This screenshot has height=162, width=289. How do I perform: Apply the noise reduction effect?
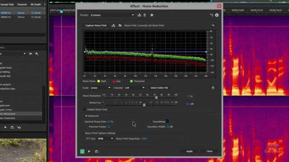(190, 151)
